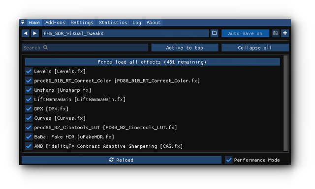
Task: Open the preset folder browser icon
Action: [215, 33]
